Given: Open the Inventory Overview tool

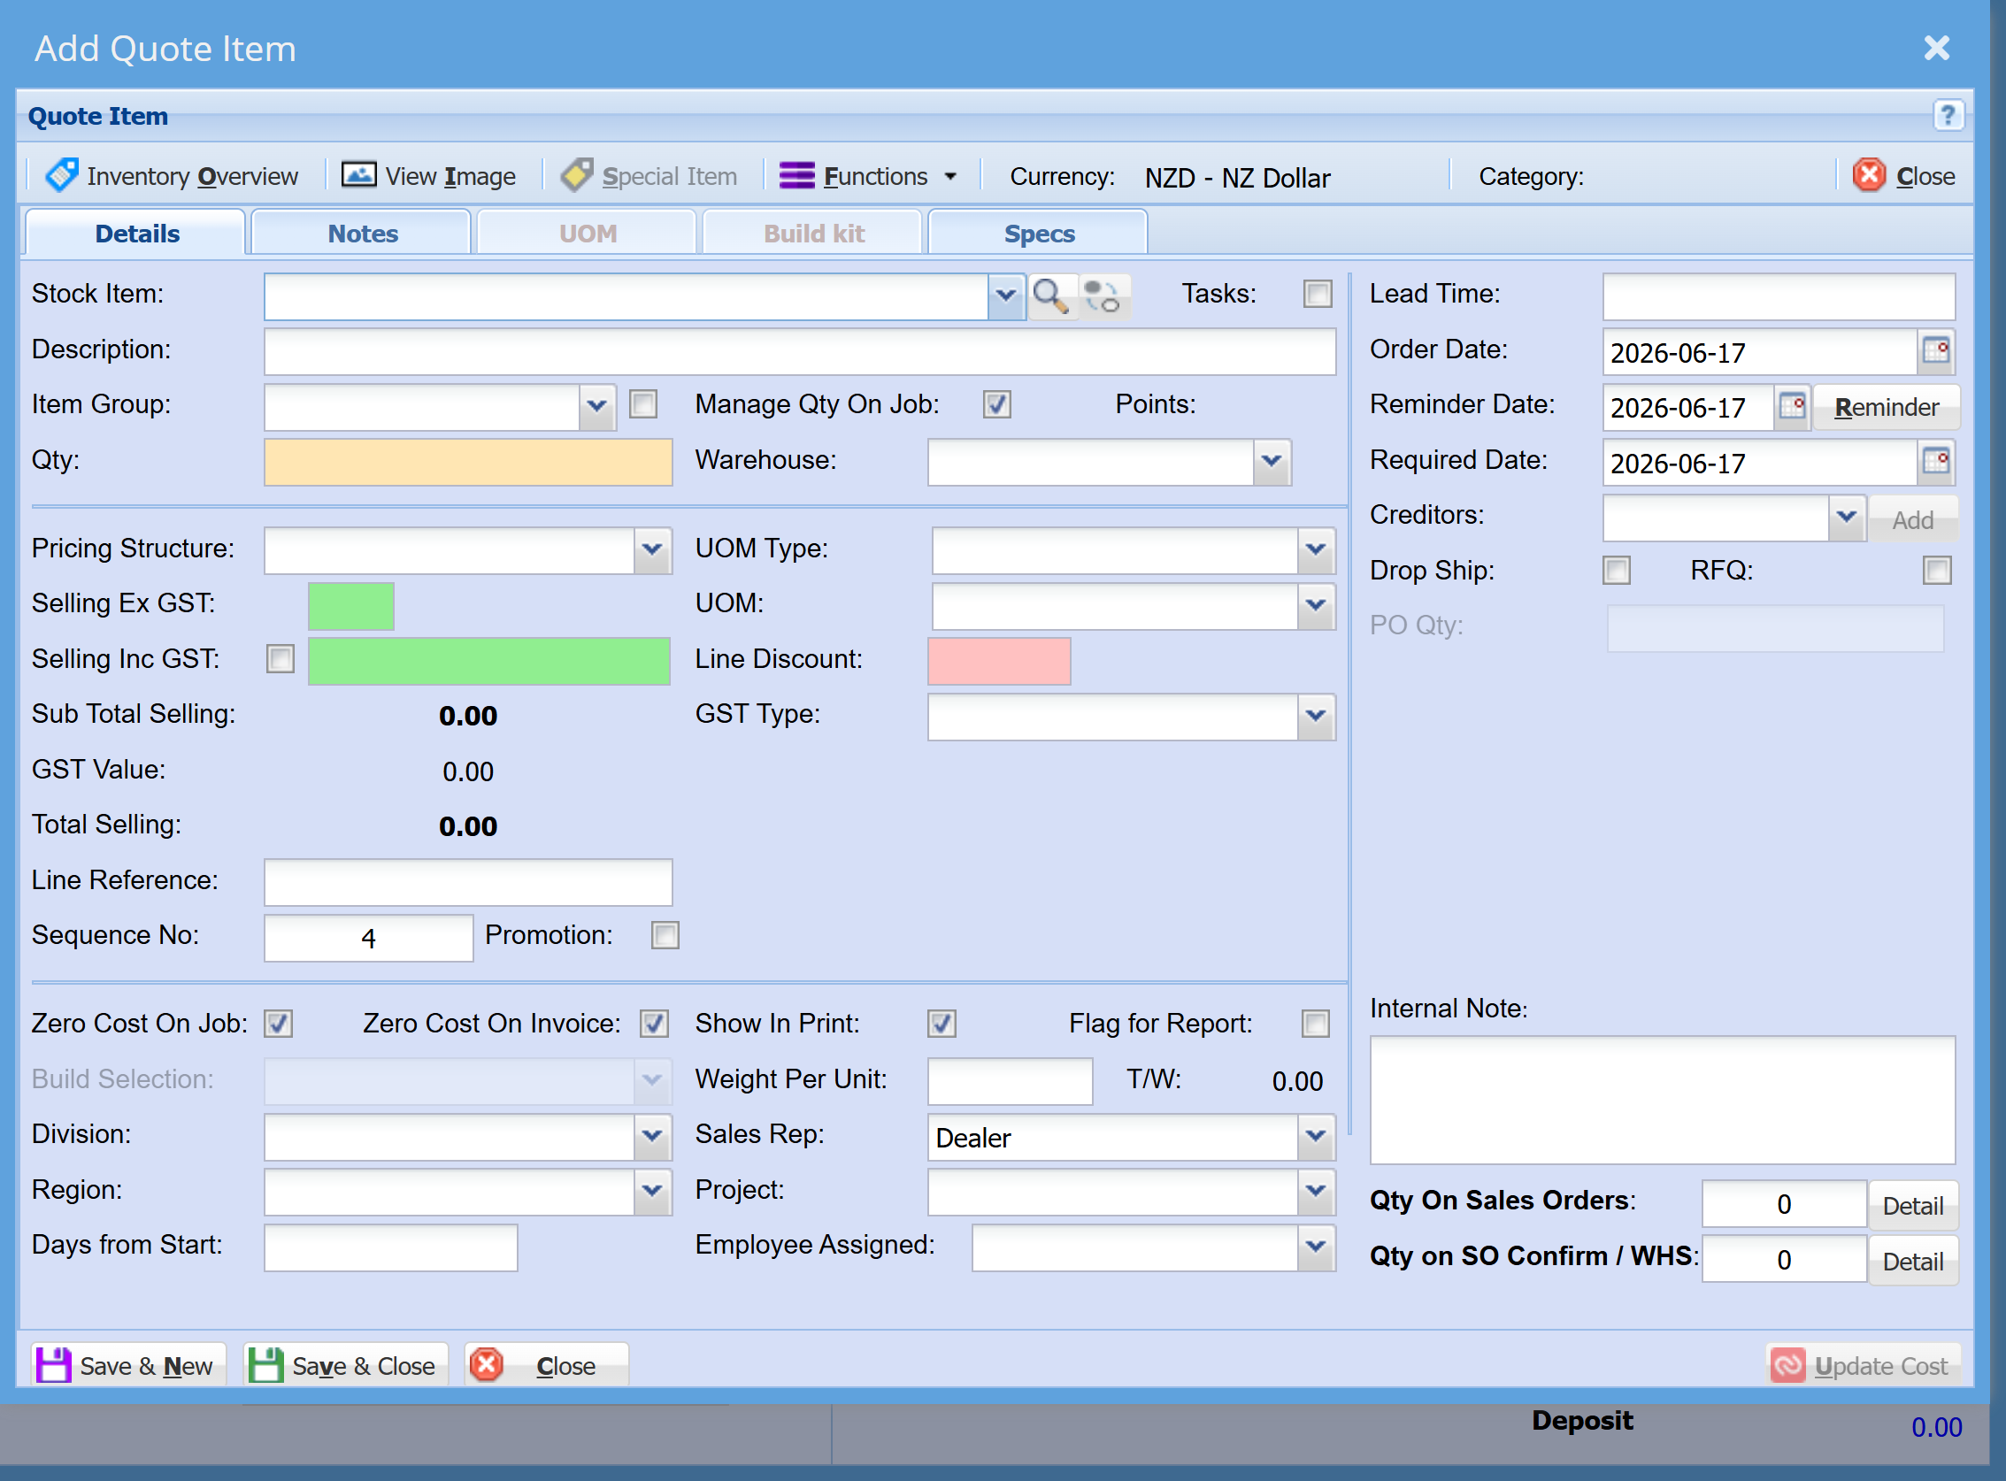Looking at the screenshot, I should coord(172,176).
